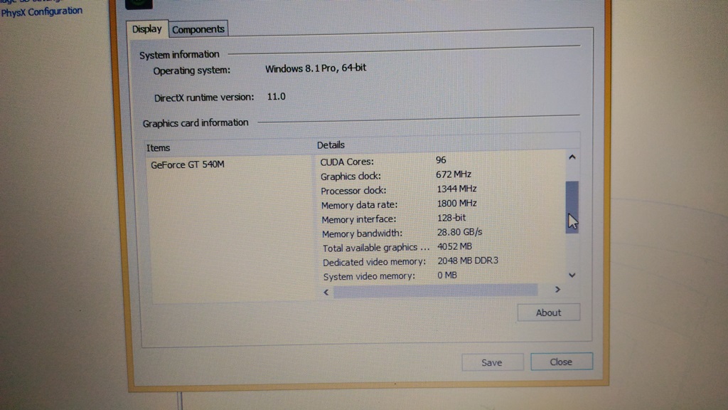Viewport: 728px width, 410px height.
Task: Click the down arrow on the Details scrollbar
Action: coord(572,275)
